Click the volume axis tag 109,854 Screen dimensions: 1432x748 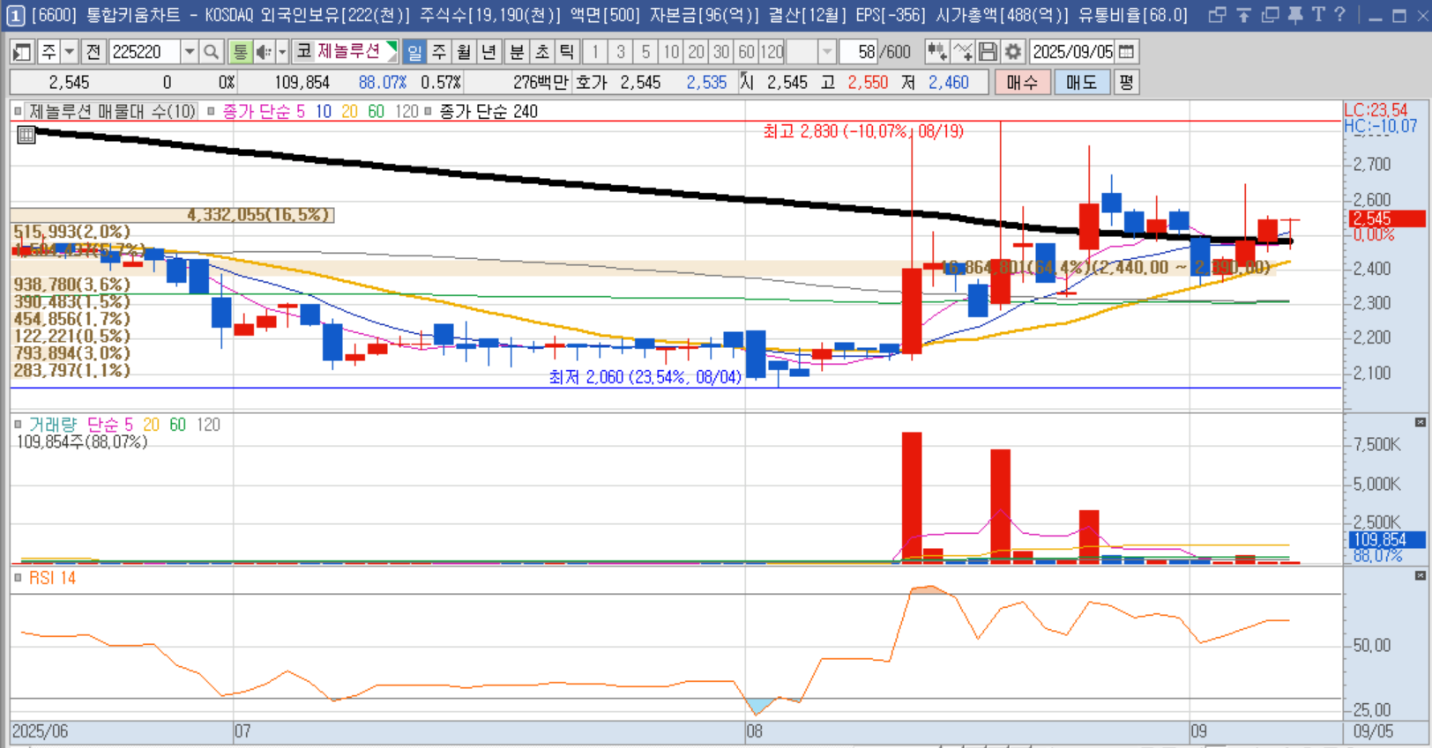coord(1387,539)
